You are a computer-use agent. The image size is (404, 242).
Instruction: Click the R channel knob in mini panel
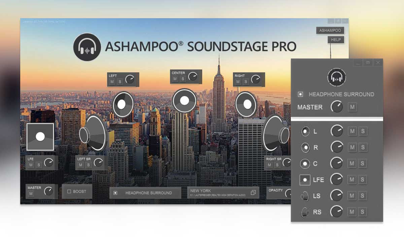[337, 147]
